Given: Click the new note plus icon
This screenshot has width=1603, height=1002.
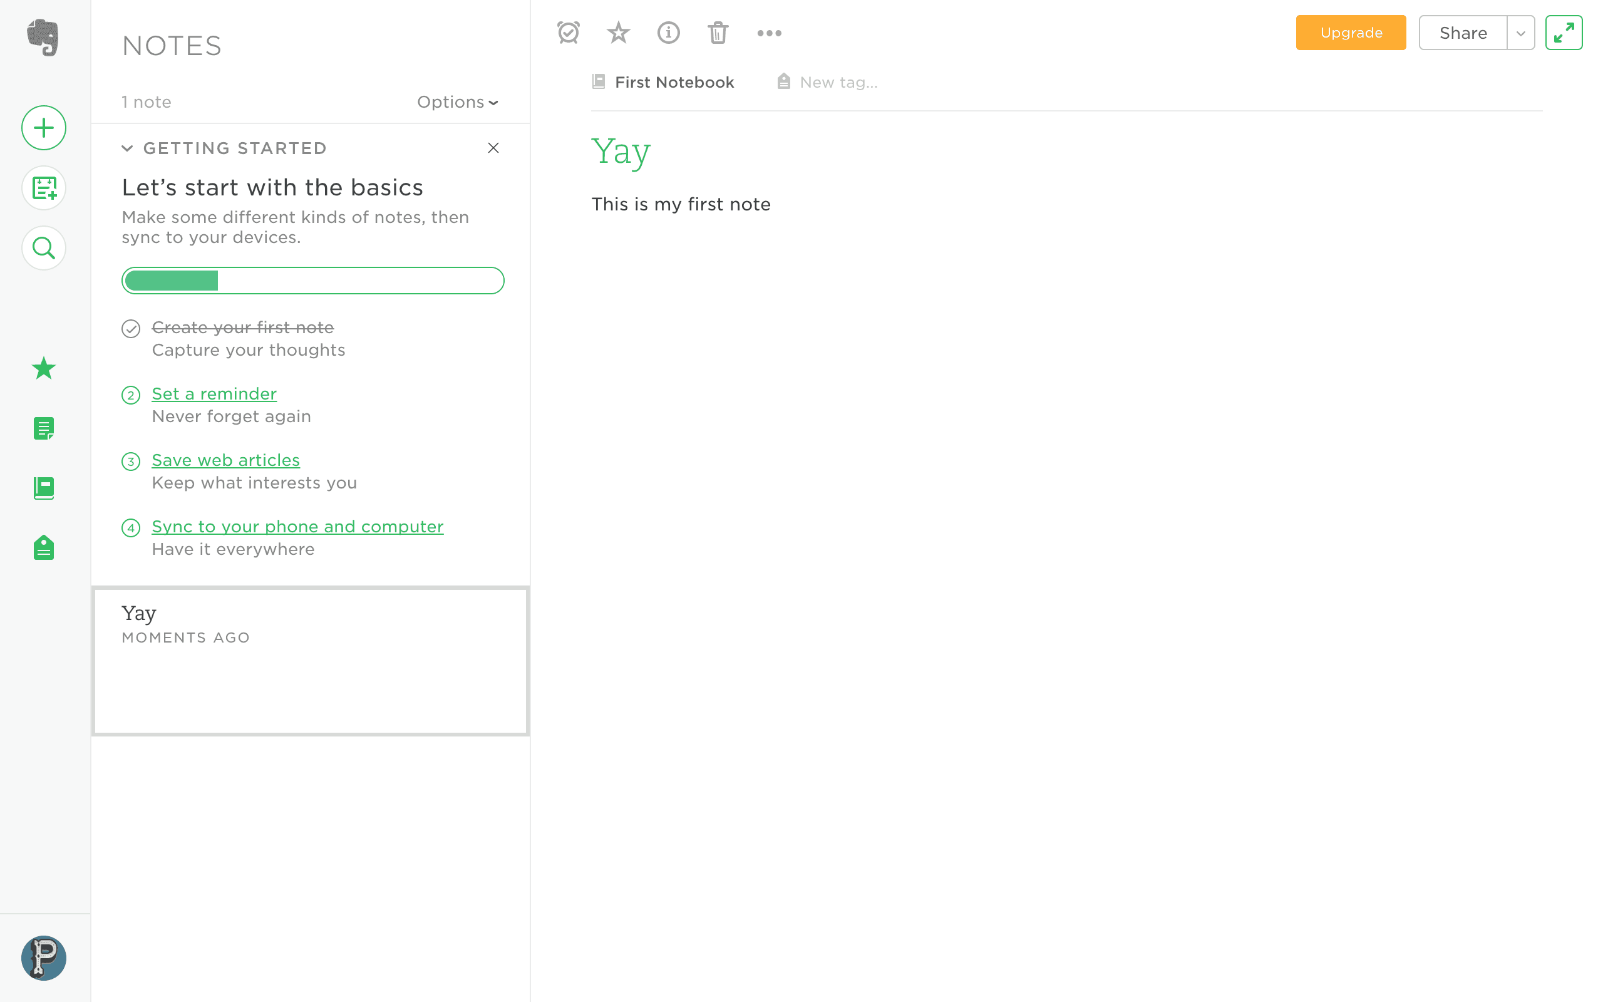Looking at the screenshot, I should [44, 128].
